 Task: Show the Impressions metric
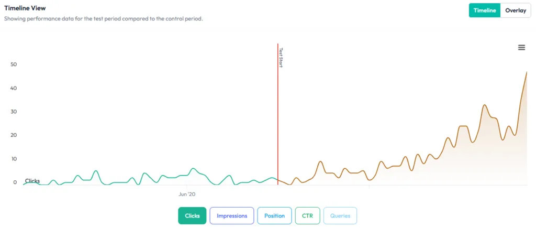(232, 215)
